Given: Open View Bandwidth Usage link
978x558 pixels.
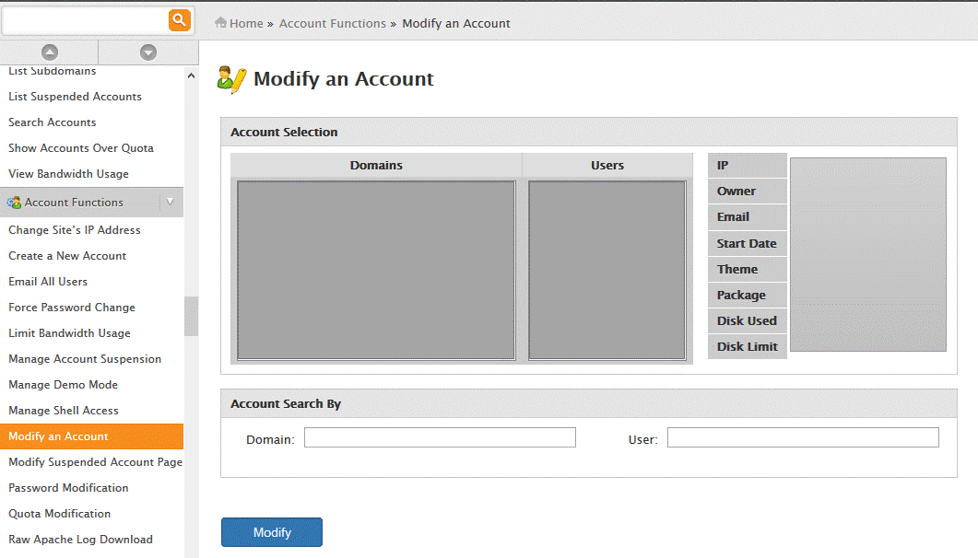Looking at the screenshot, I should coord(68,174).
